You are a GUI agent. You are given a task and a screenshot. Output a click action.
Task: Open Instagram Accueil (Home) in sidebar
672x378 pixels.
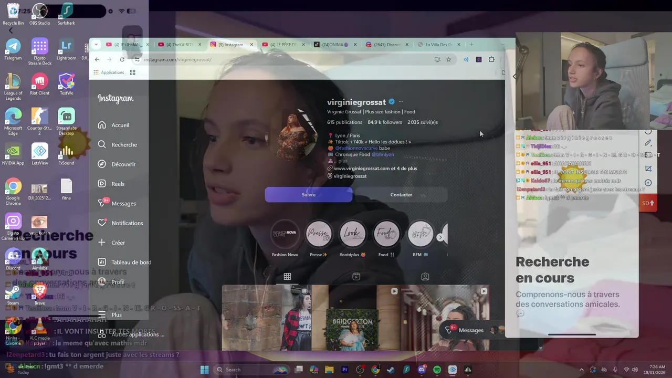(113, 125)
